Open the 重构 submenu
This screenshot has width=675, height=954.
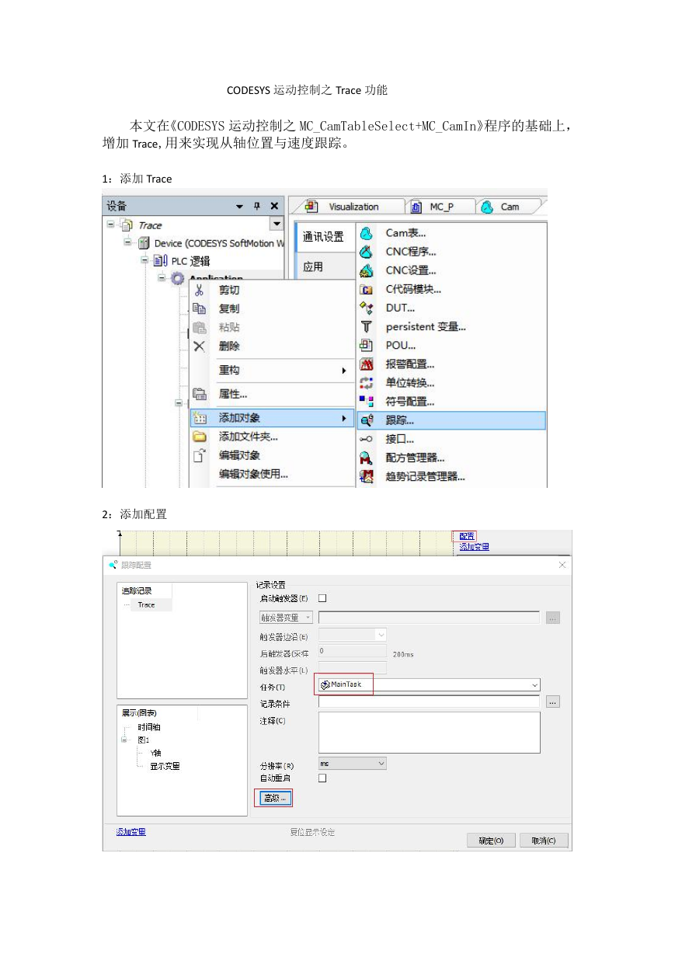(x=272, y=371)
